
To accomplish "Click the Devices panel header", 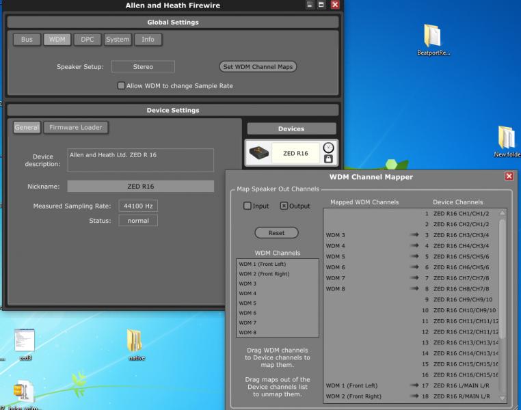I will [x=291, y=128].
